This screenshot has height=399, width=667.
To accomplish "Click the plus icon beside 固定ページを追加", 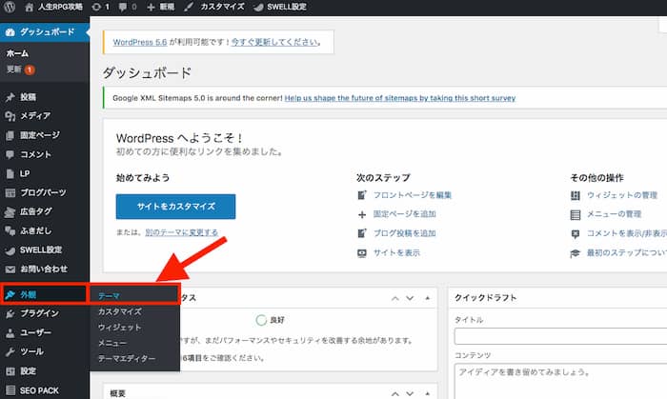I will click(x=362, y=214).
